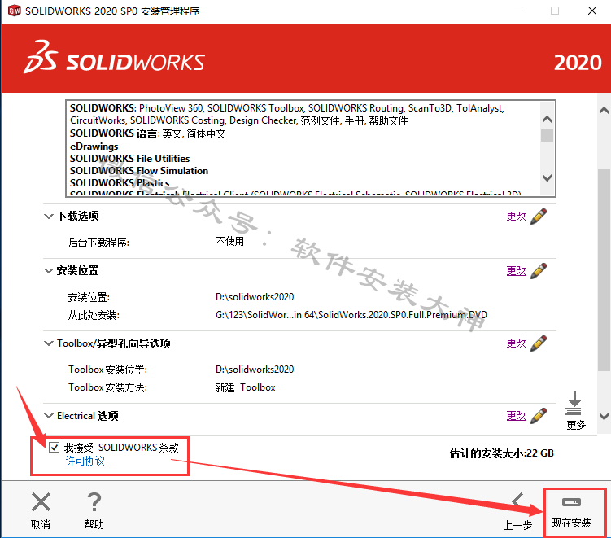Click the main page scrollbar thumb
The image size is (611, 538).
604,269
